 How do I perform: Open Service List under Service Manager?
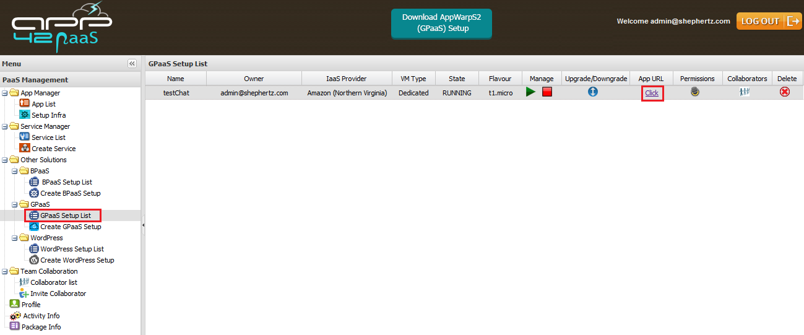coord(48,137)
